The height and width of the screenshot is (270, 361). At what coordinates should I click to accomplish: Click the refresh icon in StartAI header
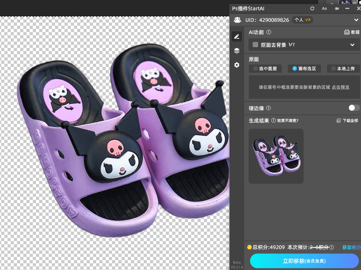(x=312, y=8)
